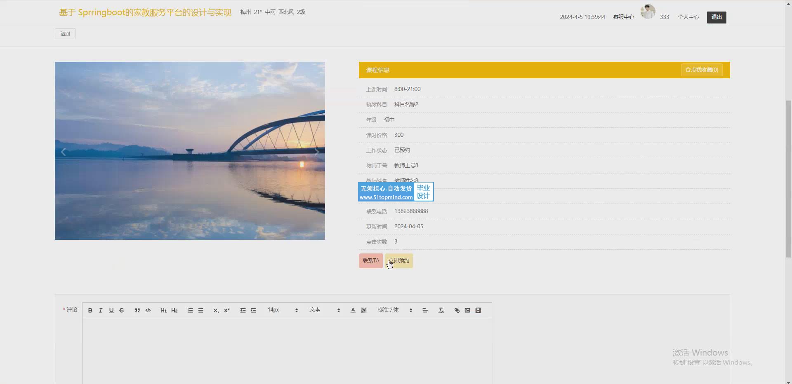The width and height of the screenshot is (792, 384).
Task: Click the 立即预约 booking button
Action: (x=399, y=261)
